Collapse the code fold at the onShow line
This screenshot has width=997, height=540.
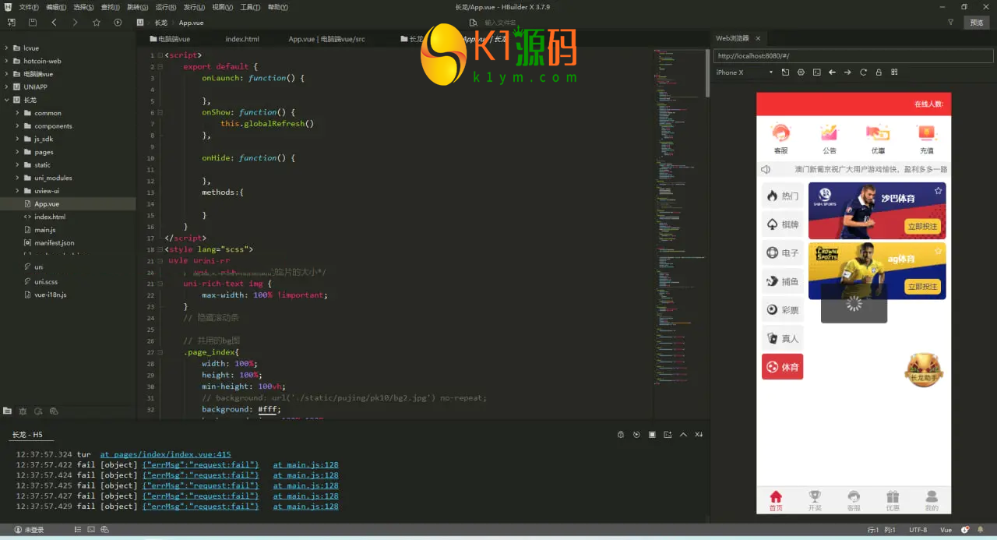coord(160,112)
